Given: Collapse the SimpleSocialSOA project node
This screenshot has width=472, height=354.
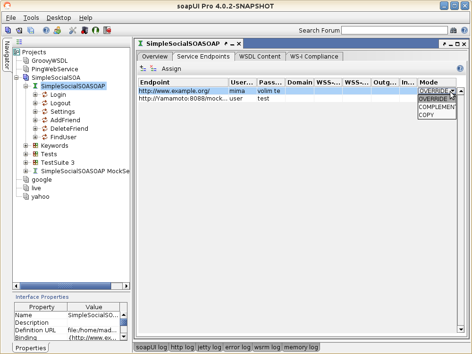Looking at the screenshot, I should click(x=16, y=77).
